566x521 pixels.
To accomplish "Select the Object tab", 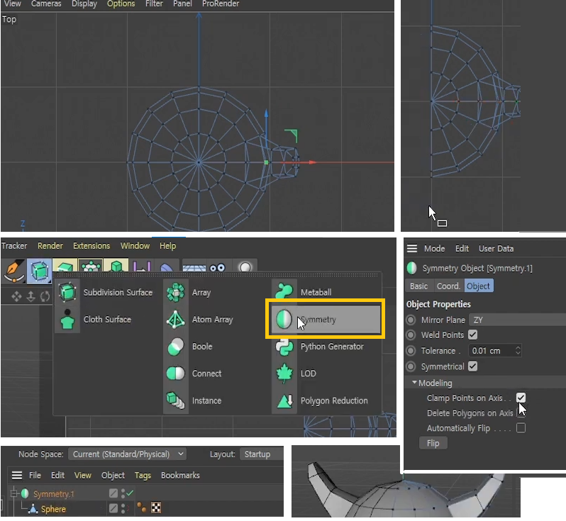I will coord(478,286).
